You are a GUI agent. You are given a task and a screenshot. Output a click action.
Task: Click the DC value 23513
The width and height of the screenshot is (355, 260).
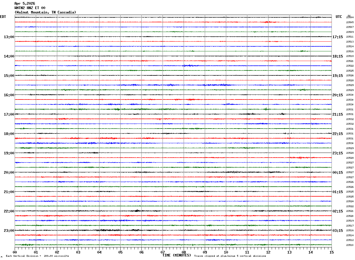tap(350, 42)
